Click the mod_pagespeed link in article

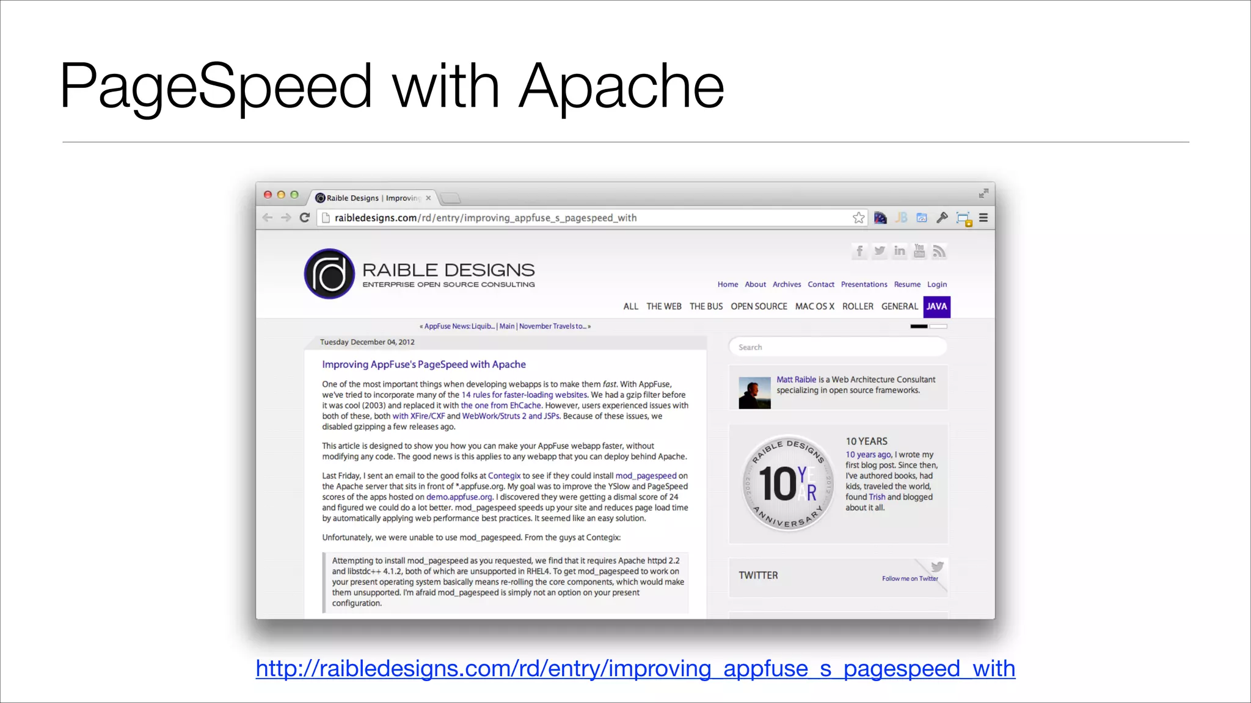[x=646, y=476]
